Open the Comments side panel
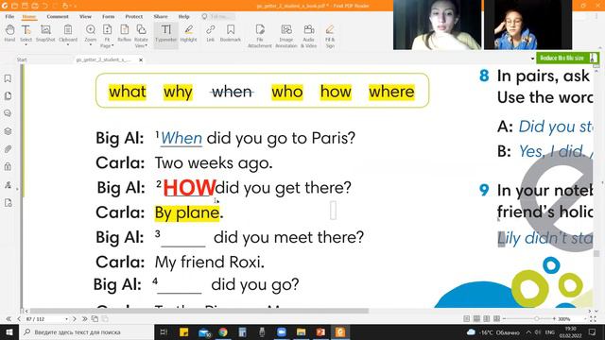The height and width of the screenshot is (340, 605). pyautogui.click(x=8, y=113)
